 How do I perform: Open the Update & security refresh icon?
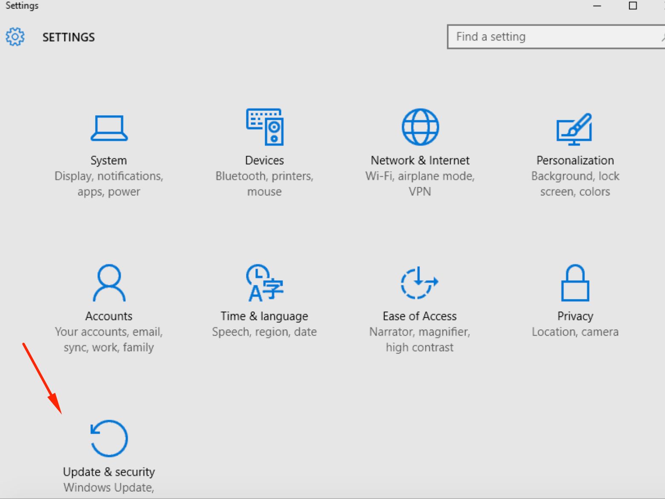pos(109,438)
